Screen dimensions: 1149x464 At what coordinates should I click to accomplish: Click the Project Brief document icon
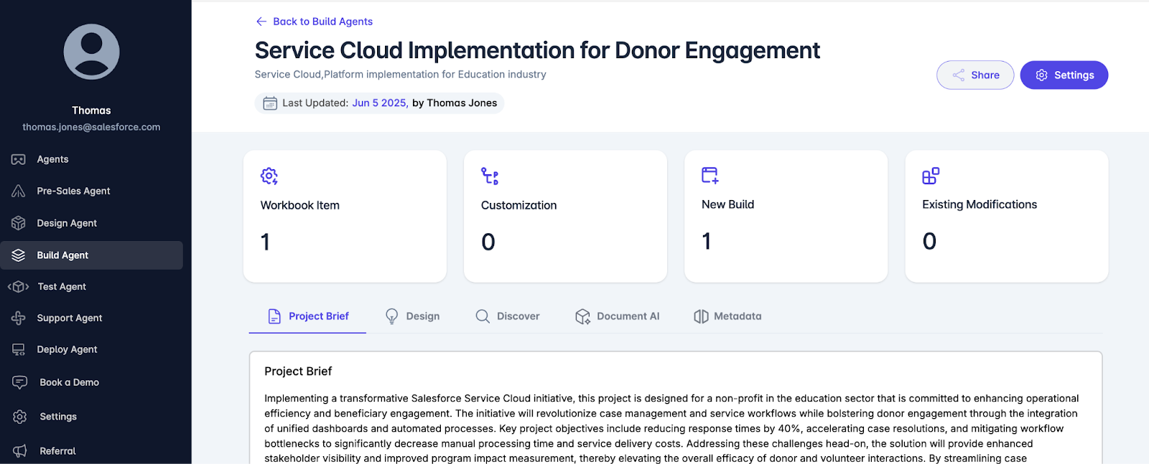[x=274, y=316]
